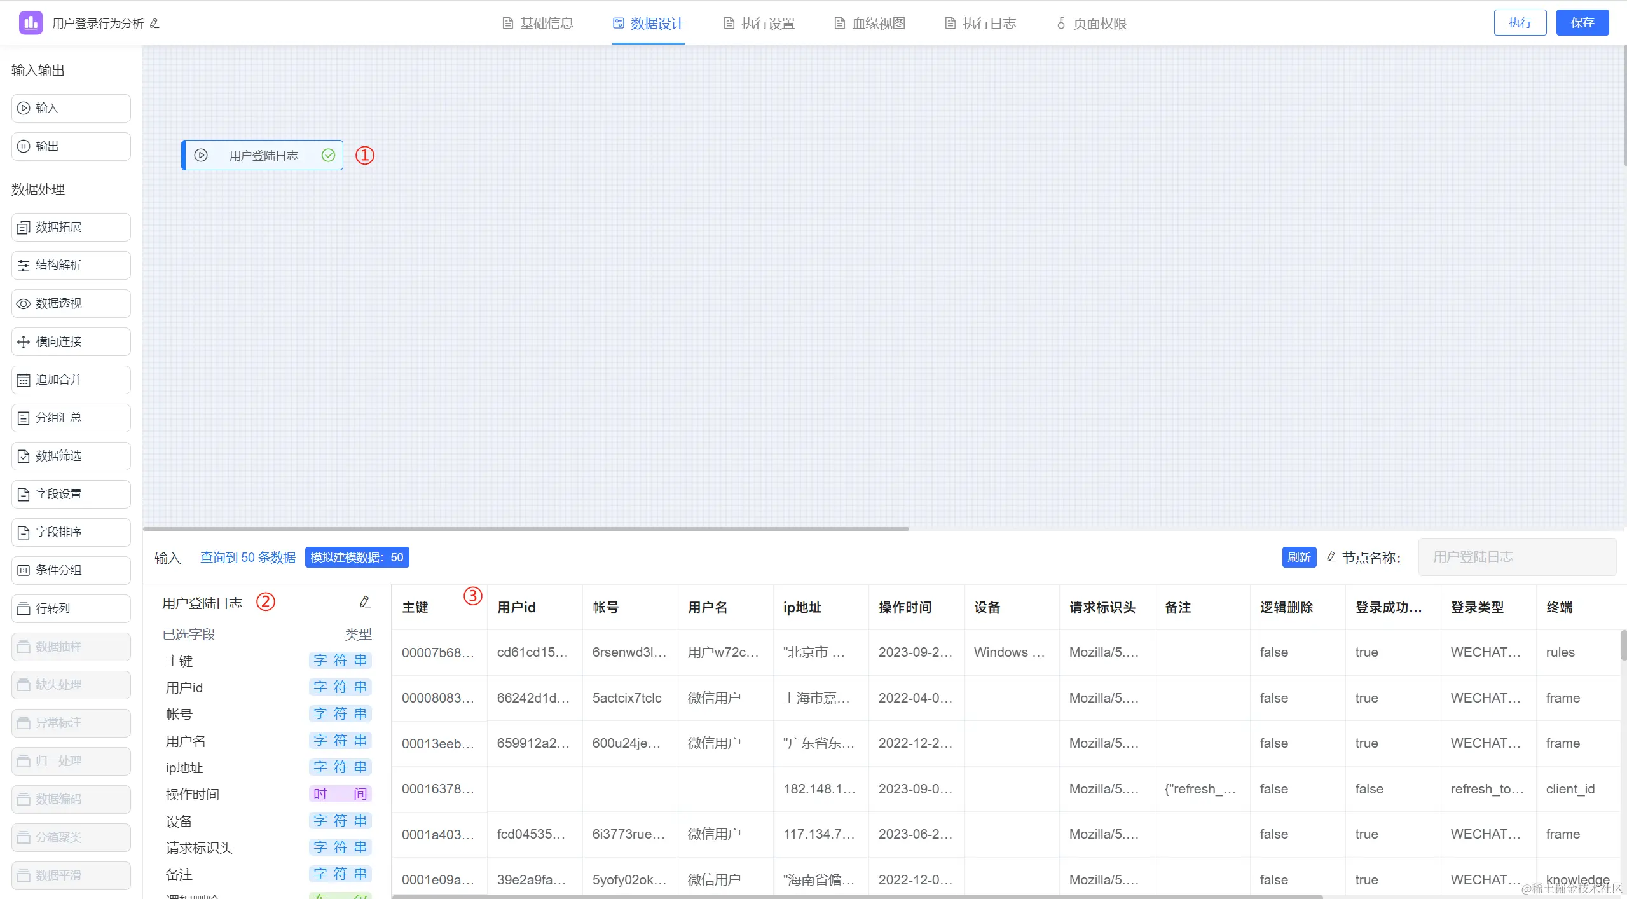1627x899 pixels.
Task: Click the blue 刷新 button
Action: [x=1298, y=557]
